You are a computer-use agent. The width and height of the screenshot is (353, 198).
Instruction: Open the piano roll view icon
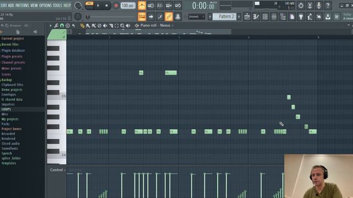(256, 16)
